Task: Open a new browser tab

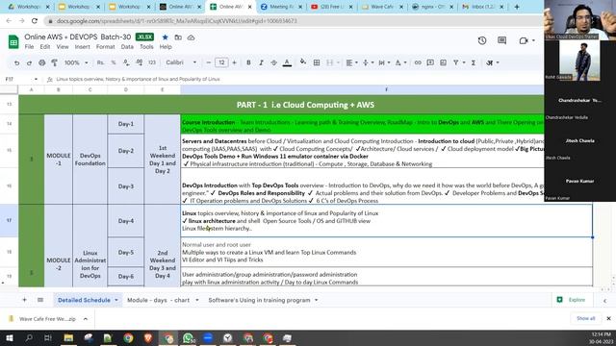Action: click(517, 7)
